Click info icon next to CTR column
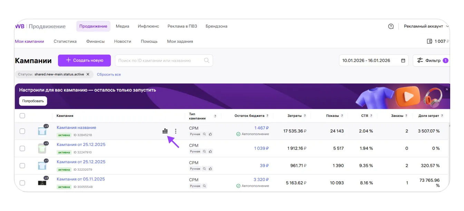Viewport: 464px width, 211px height. 371,116
